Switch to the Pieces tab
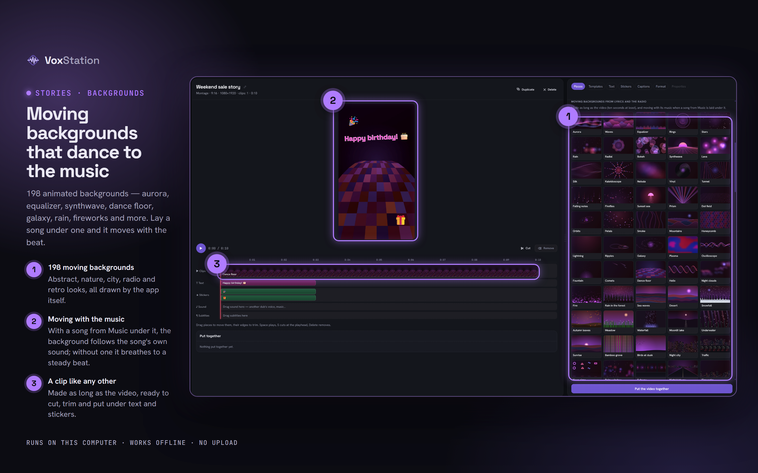Screen dimensions: 758x473 (578, 86)
